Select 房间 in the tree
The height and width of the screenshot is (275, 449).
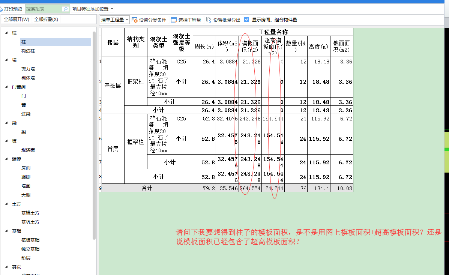[26, 168]
